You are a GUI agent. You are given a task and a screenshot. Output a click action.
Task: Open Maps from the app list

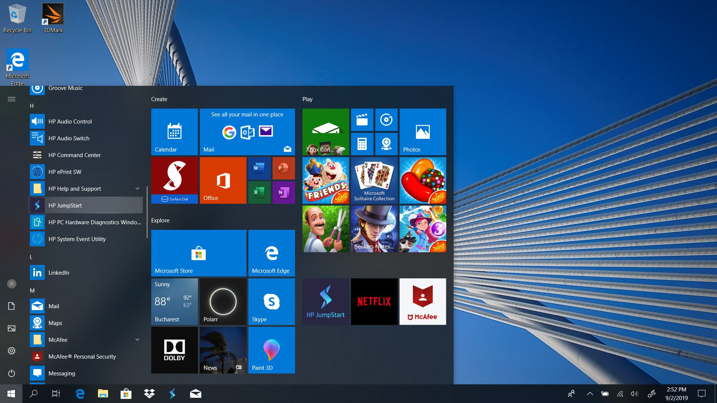coord(86,323)
